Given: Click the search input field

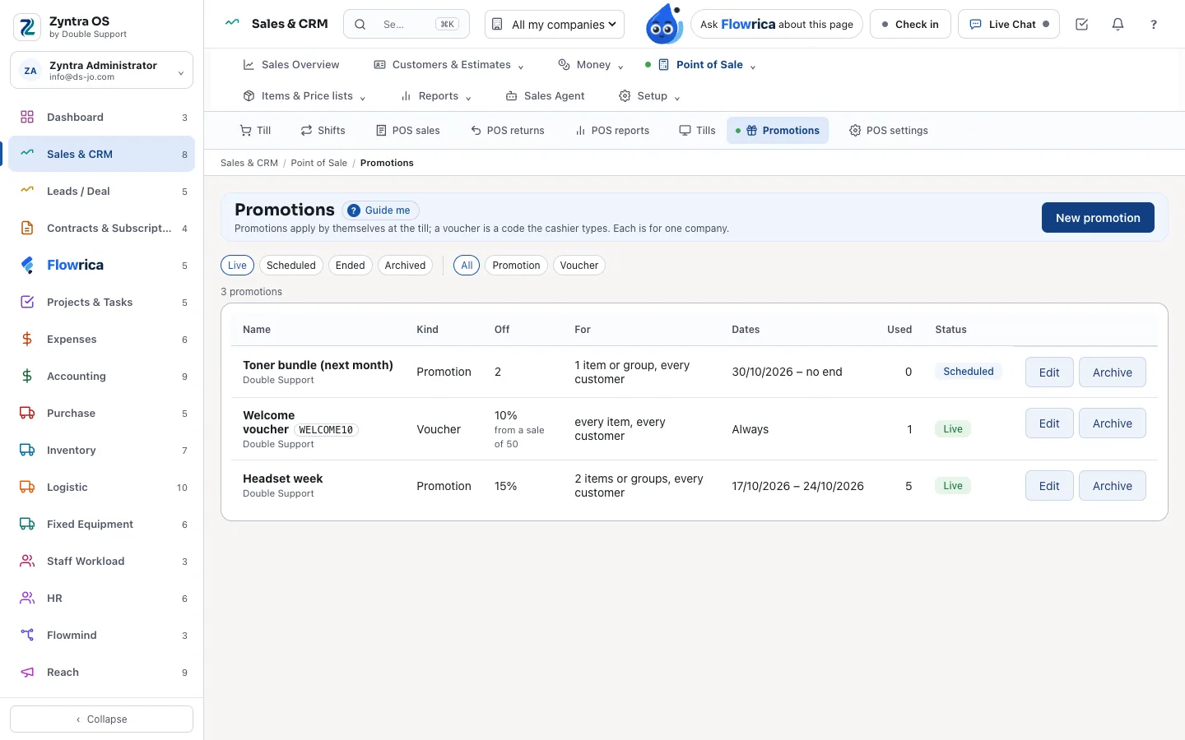Looking at the screenshot, I should coord(407,24).
